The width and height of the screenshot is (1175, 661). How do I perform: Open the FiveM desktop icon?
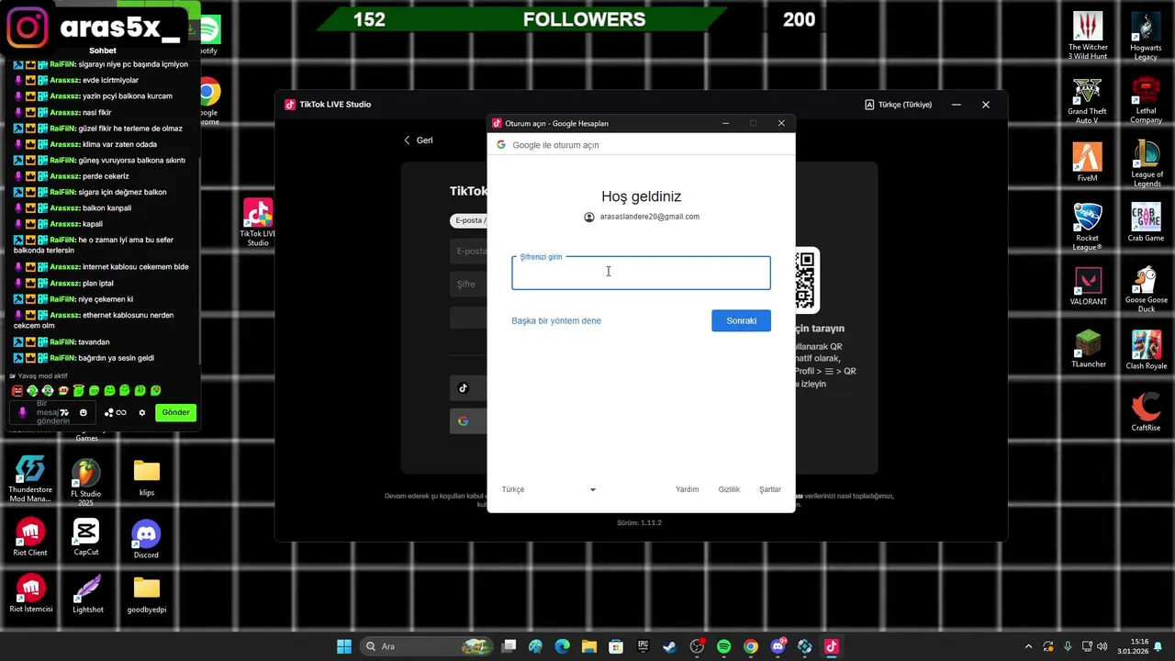[x=1087, y=162]
